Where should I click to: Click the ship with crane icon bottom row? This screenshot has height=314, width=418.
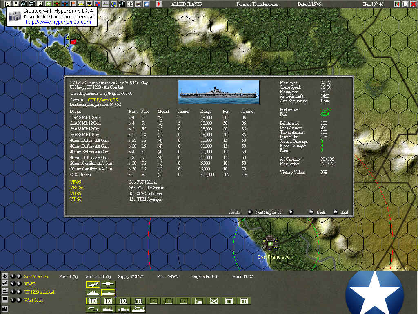[138, 309]
